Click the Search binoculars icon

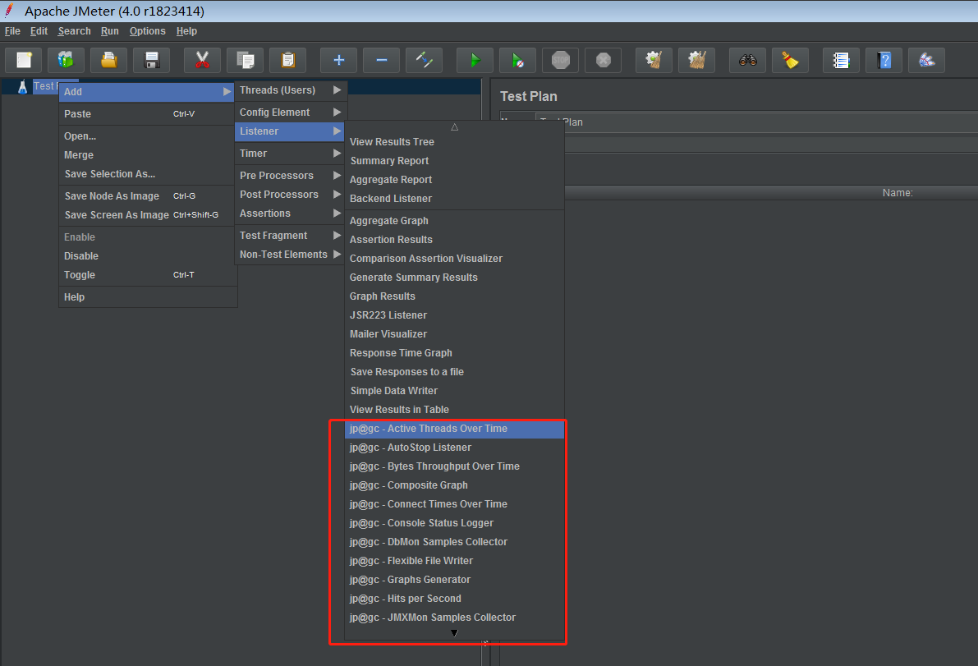click(x=747, y=60)
